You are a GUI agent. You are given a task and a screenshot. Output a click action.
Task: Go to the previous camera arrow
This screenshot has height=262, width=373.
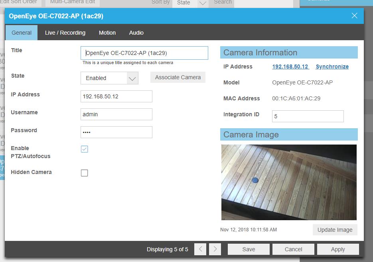click(x=200, y=249)
